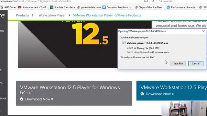Click Workstation Player breadcrumb

tap(52, 15)
